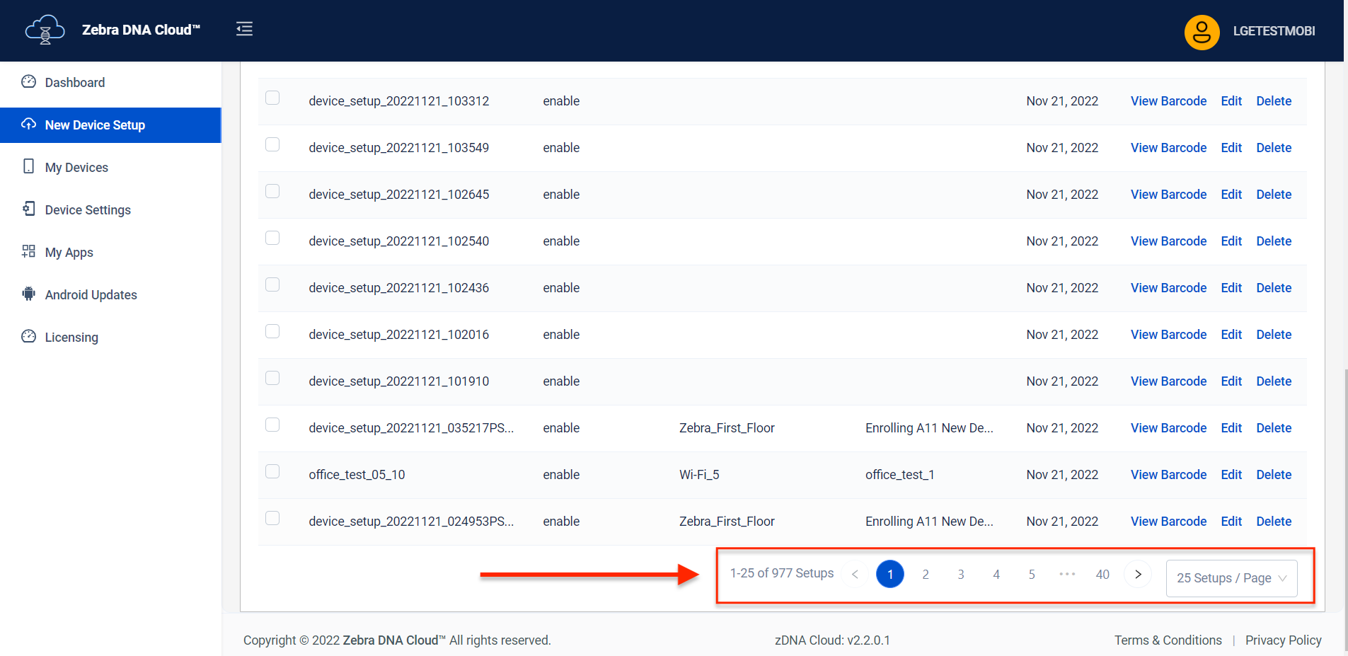Click the My Devices phone icon
1348x656 pixels.
tap(28, 166)
